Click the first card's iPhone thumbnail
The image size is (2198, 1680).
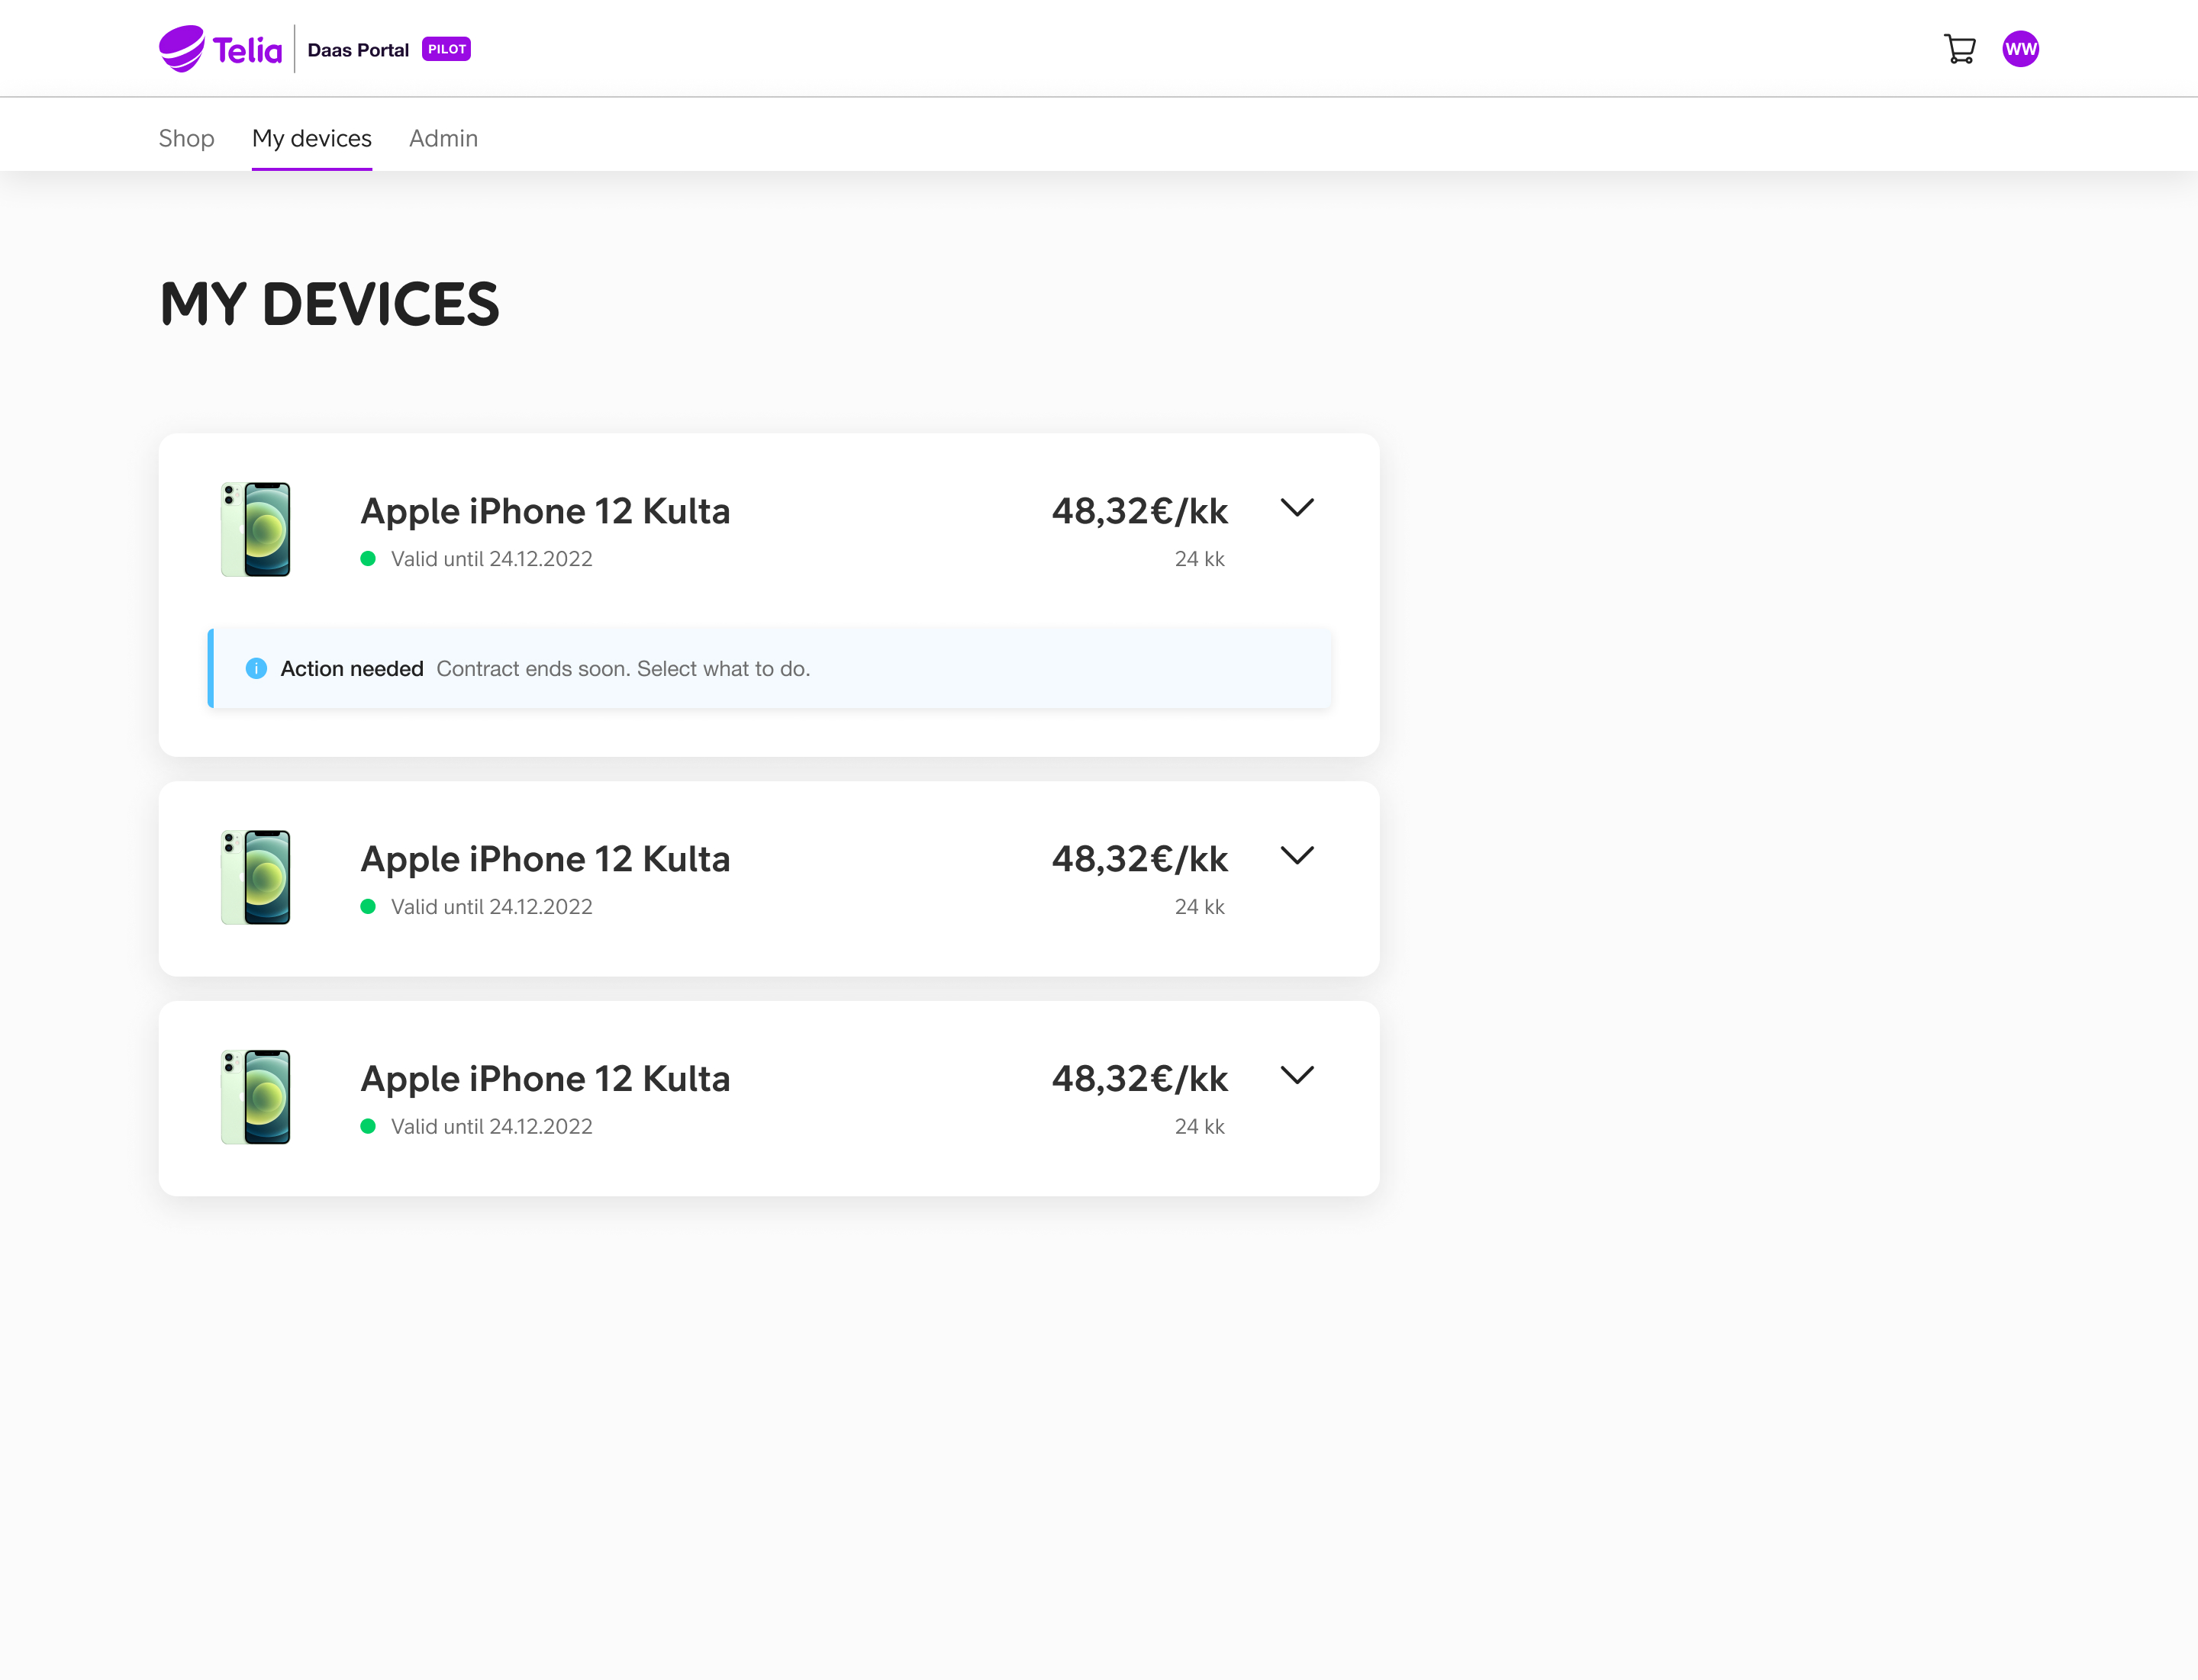coord(255,529)
